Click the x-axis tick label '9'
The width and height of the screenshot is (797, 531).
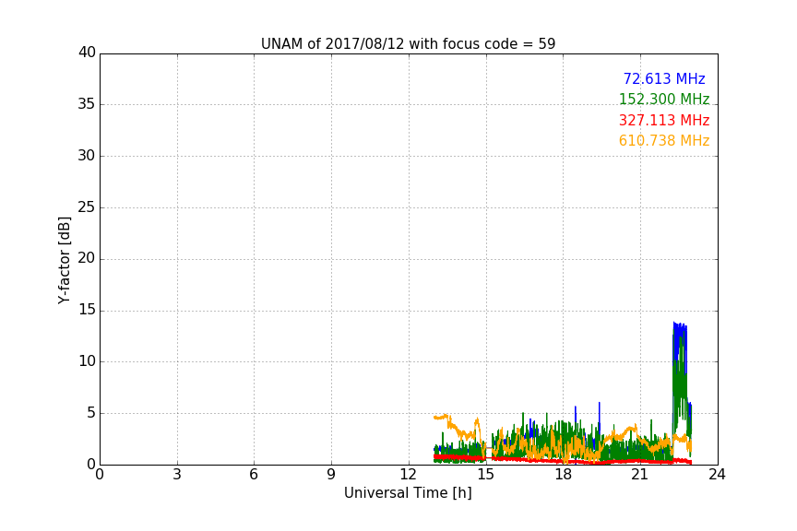point(331,475)
